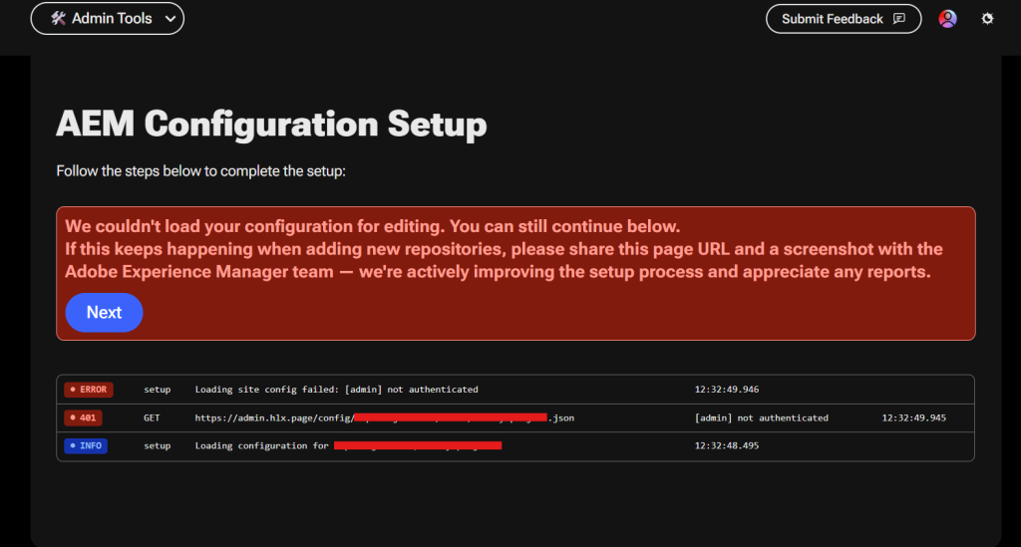Viewport: 1021px width, 547px height.
Task: Click the admin.hlx.page config URL text
Action: [x=385, y=417]
